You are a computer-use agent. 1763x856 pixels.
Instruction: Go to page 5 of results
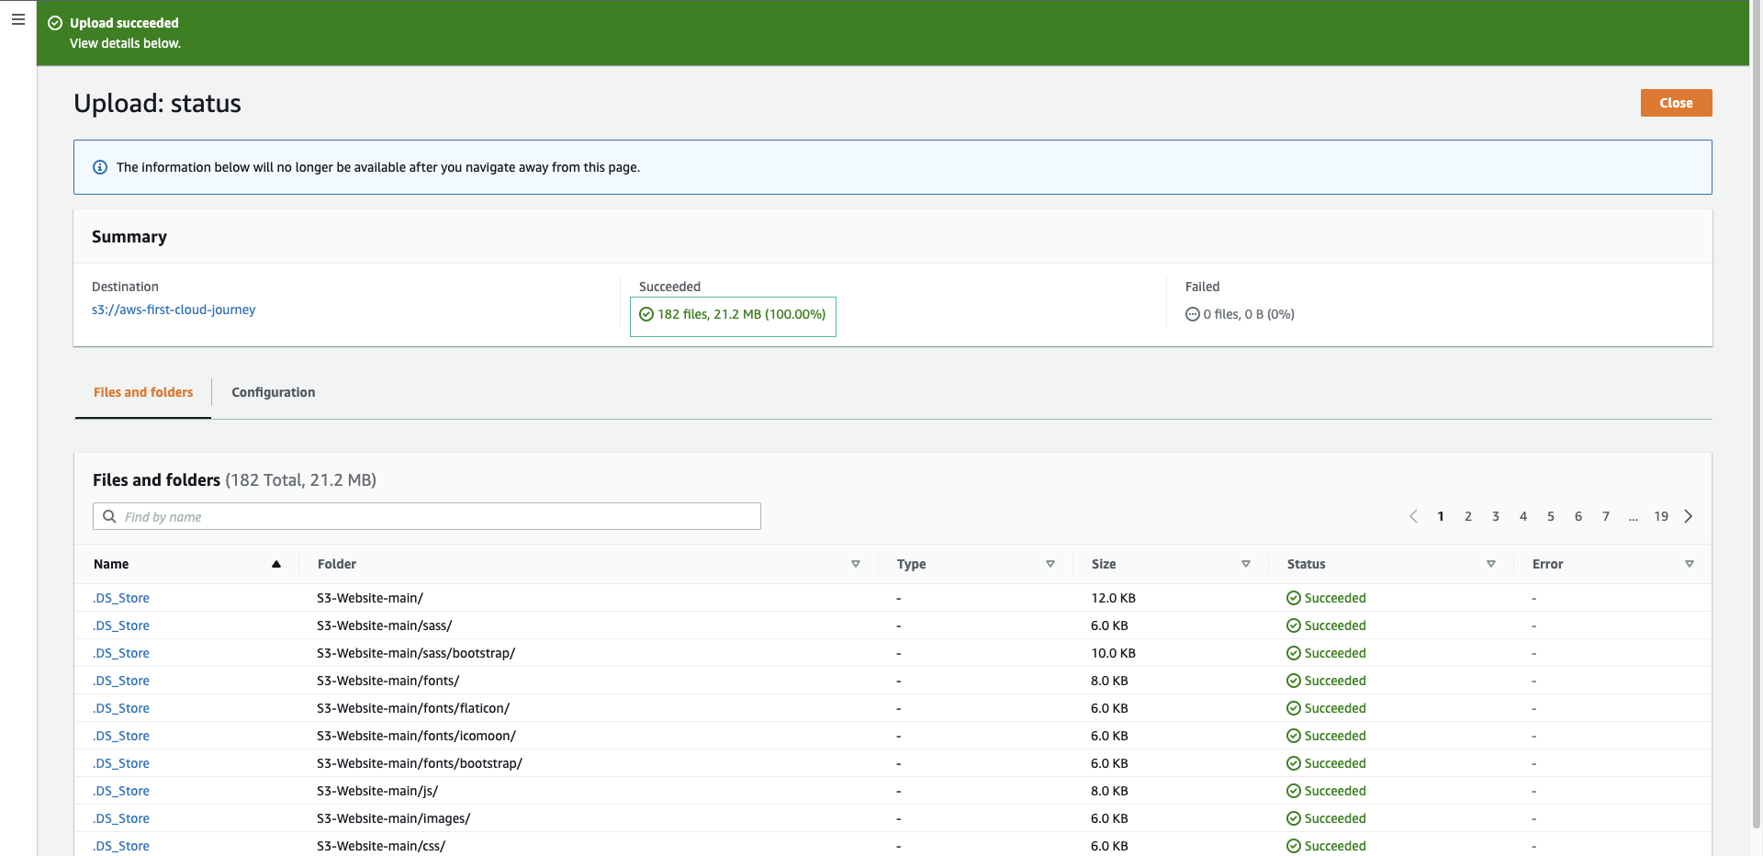[1551, 516]
